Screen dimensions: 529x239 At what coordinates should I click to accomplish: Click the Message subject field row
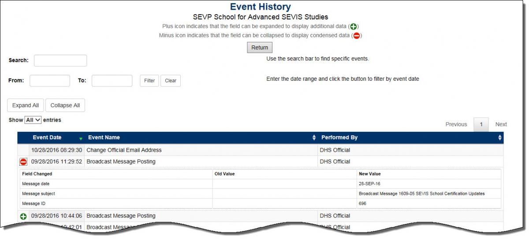point(261,194)
